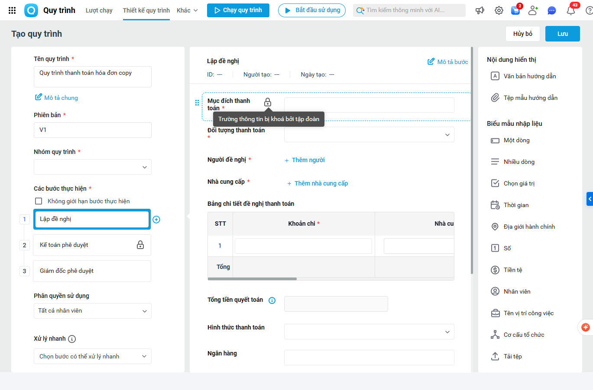Open the settings gear icon

coord(499,10)
